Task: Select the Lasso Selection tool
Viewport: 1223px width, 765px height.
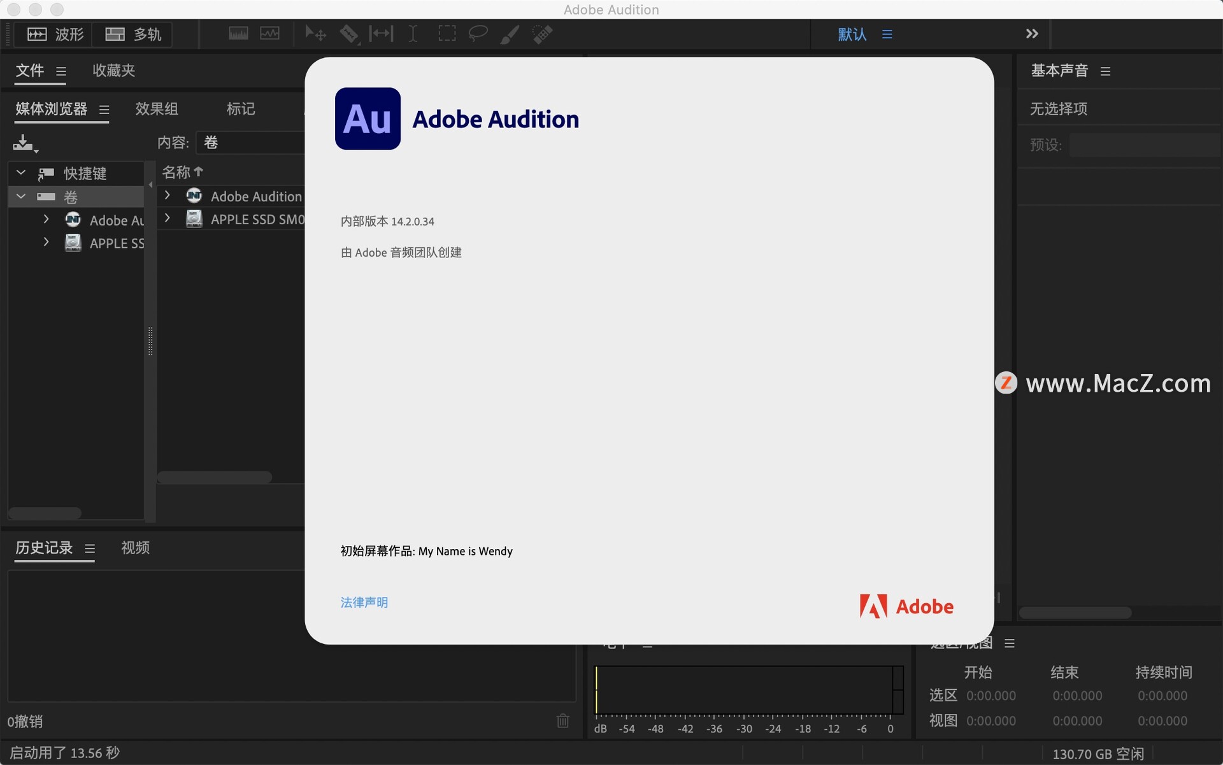Action: [x=477, y=34]
